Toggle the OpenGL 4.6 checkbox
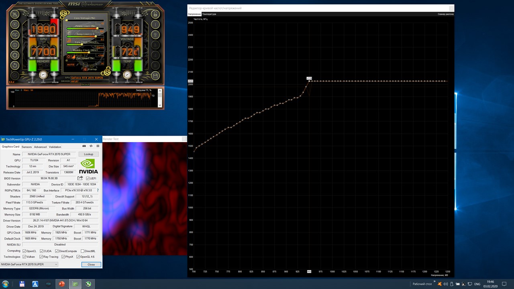 78,257
